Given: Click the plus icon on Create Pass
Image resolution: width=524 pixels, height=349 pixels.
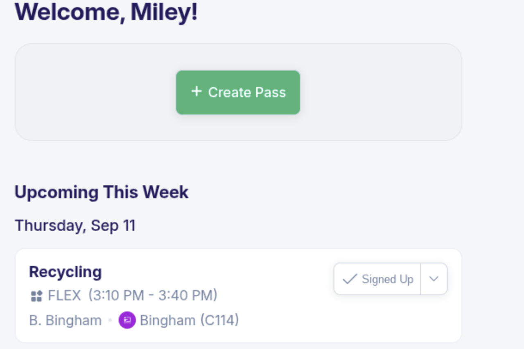Looking at the screenshot, I should point(196,92).
